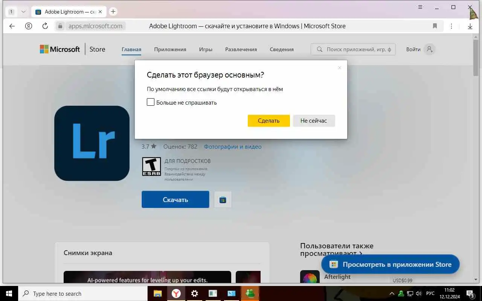The width and height of the screenshot is (482, 301).
Task: Click the Microsoft logo
Action: click(x=60, y=49)
